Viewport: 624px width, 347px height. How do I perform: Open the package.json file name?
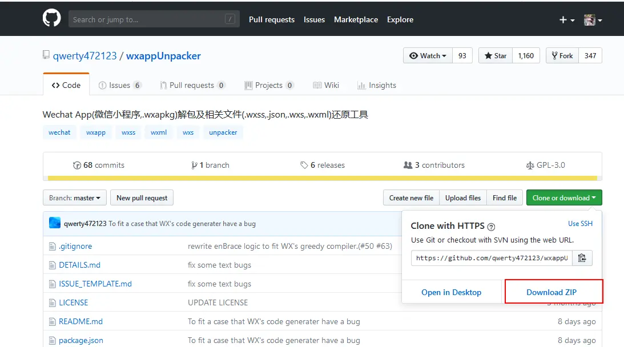81,340
